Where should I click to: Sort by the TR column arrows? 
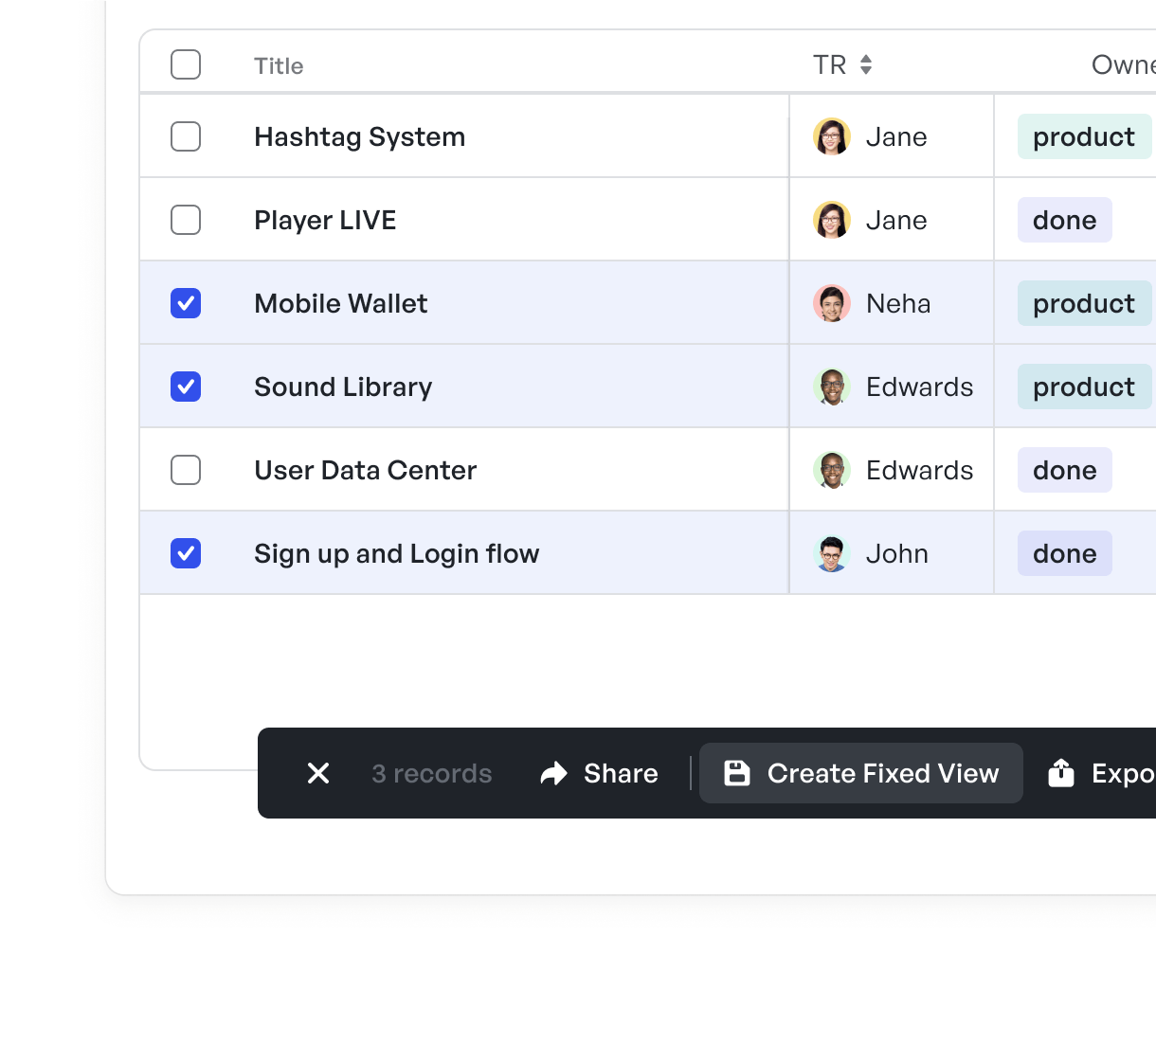866,64
